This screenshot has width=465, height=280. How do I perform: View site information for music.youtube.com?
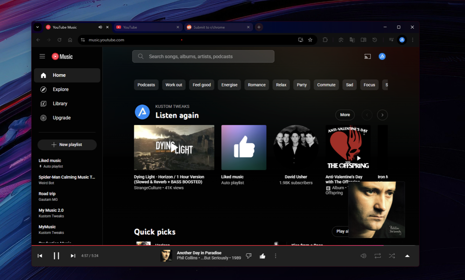point(83,40)
